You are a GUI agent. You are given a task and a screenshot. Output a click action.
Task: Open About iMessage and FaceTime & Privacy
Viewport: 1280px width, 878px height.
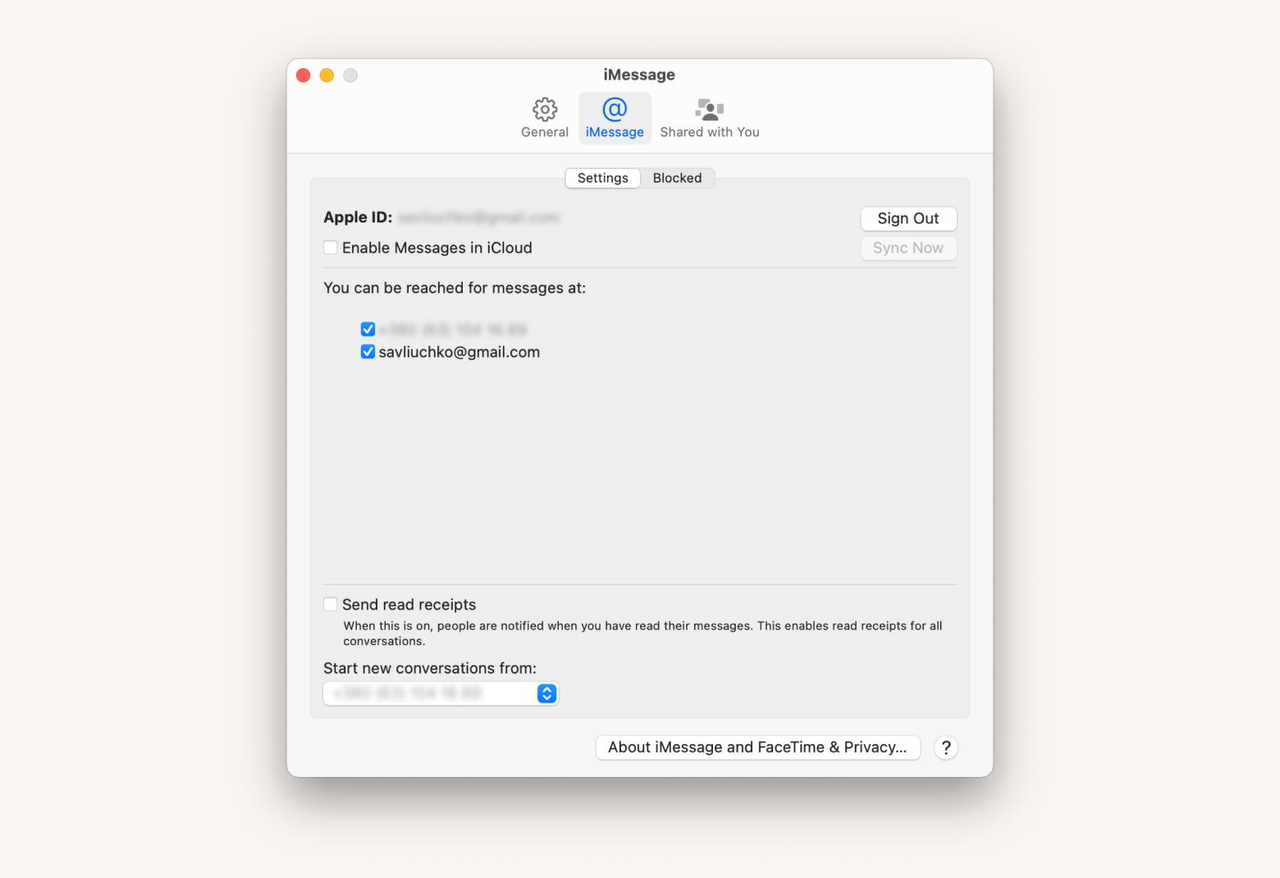[757, 748]
